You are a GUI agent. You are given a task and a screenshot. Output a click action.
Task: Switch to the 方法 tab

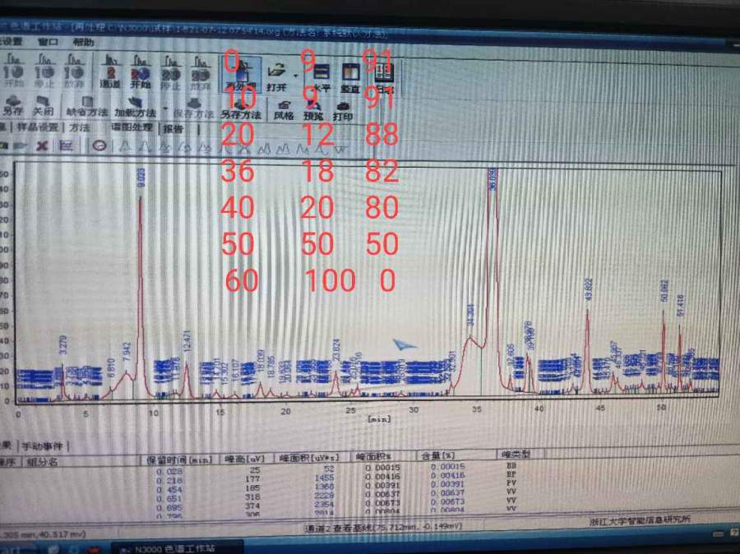[79, 127]
